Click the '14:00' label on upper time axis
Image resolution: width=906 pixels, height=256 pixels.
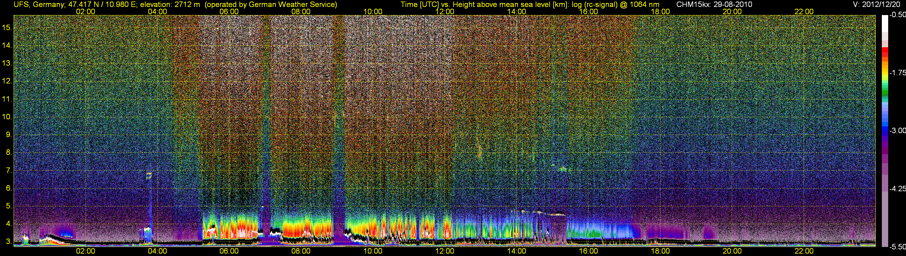pos(516,11)
